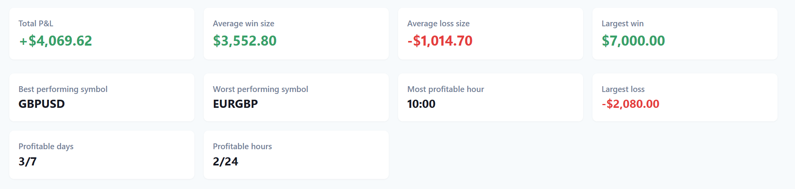Select the Best performing symbol label

coord(63,89)
